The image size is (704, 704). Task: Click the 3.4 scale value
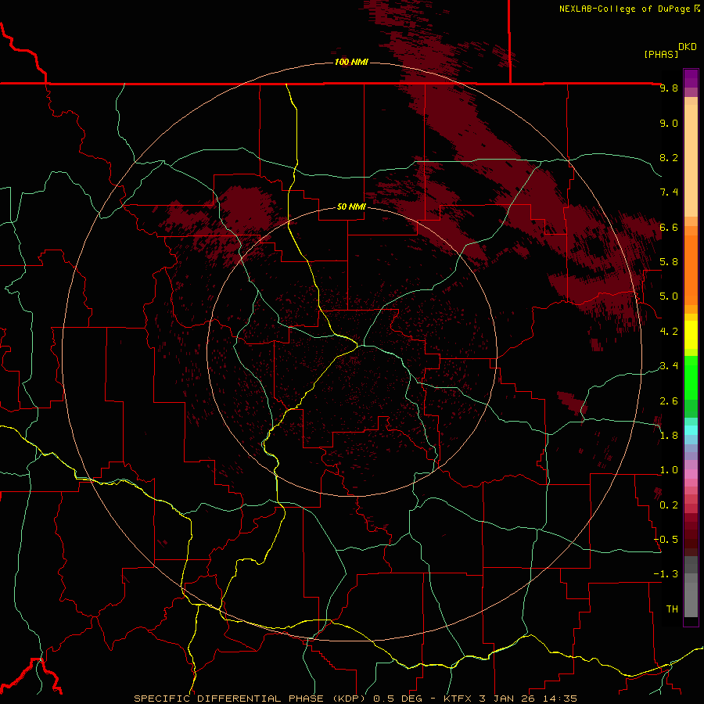[669, 366]
